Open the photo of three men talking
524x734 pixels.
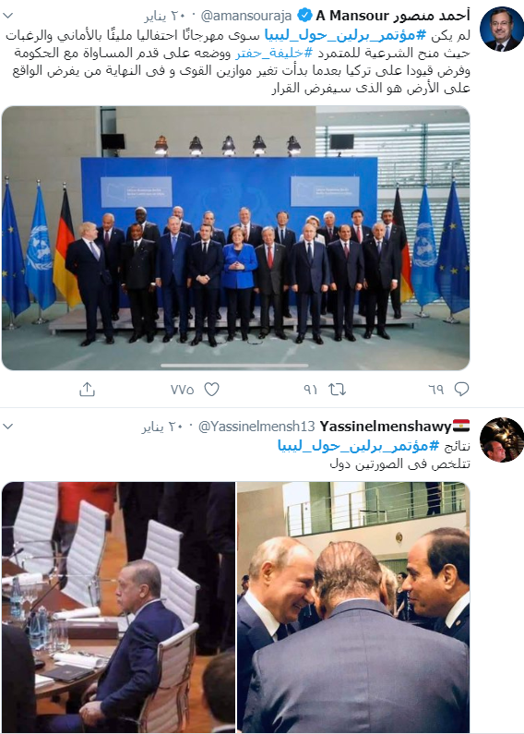click(x=353, y=608)
